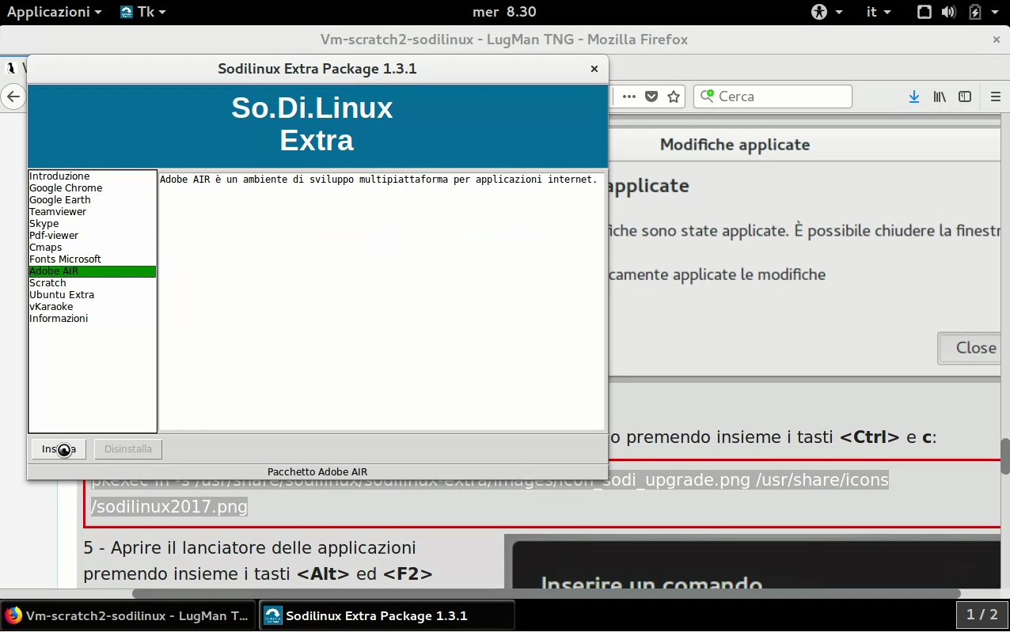Open Firefox library icon

(x=940, y=97)
